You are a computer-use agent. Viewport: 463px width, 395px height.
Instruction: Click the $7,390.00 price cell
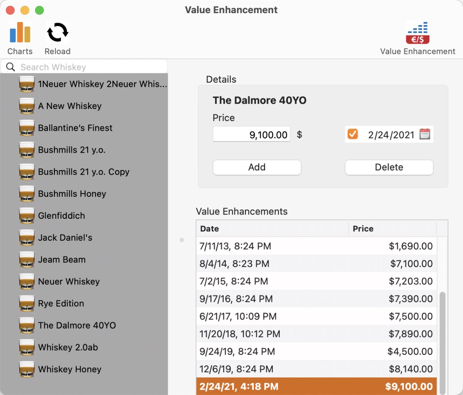411,299
